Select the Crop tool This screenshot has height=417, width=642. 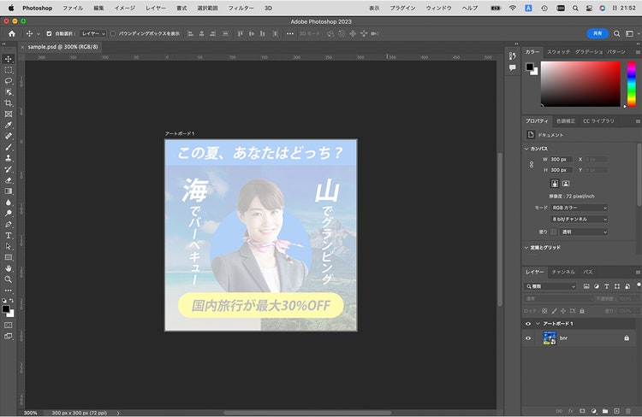[x=9, y=103]
